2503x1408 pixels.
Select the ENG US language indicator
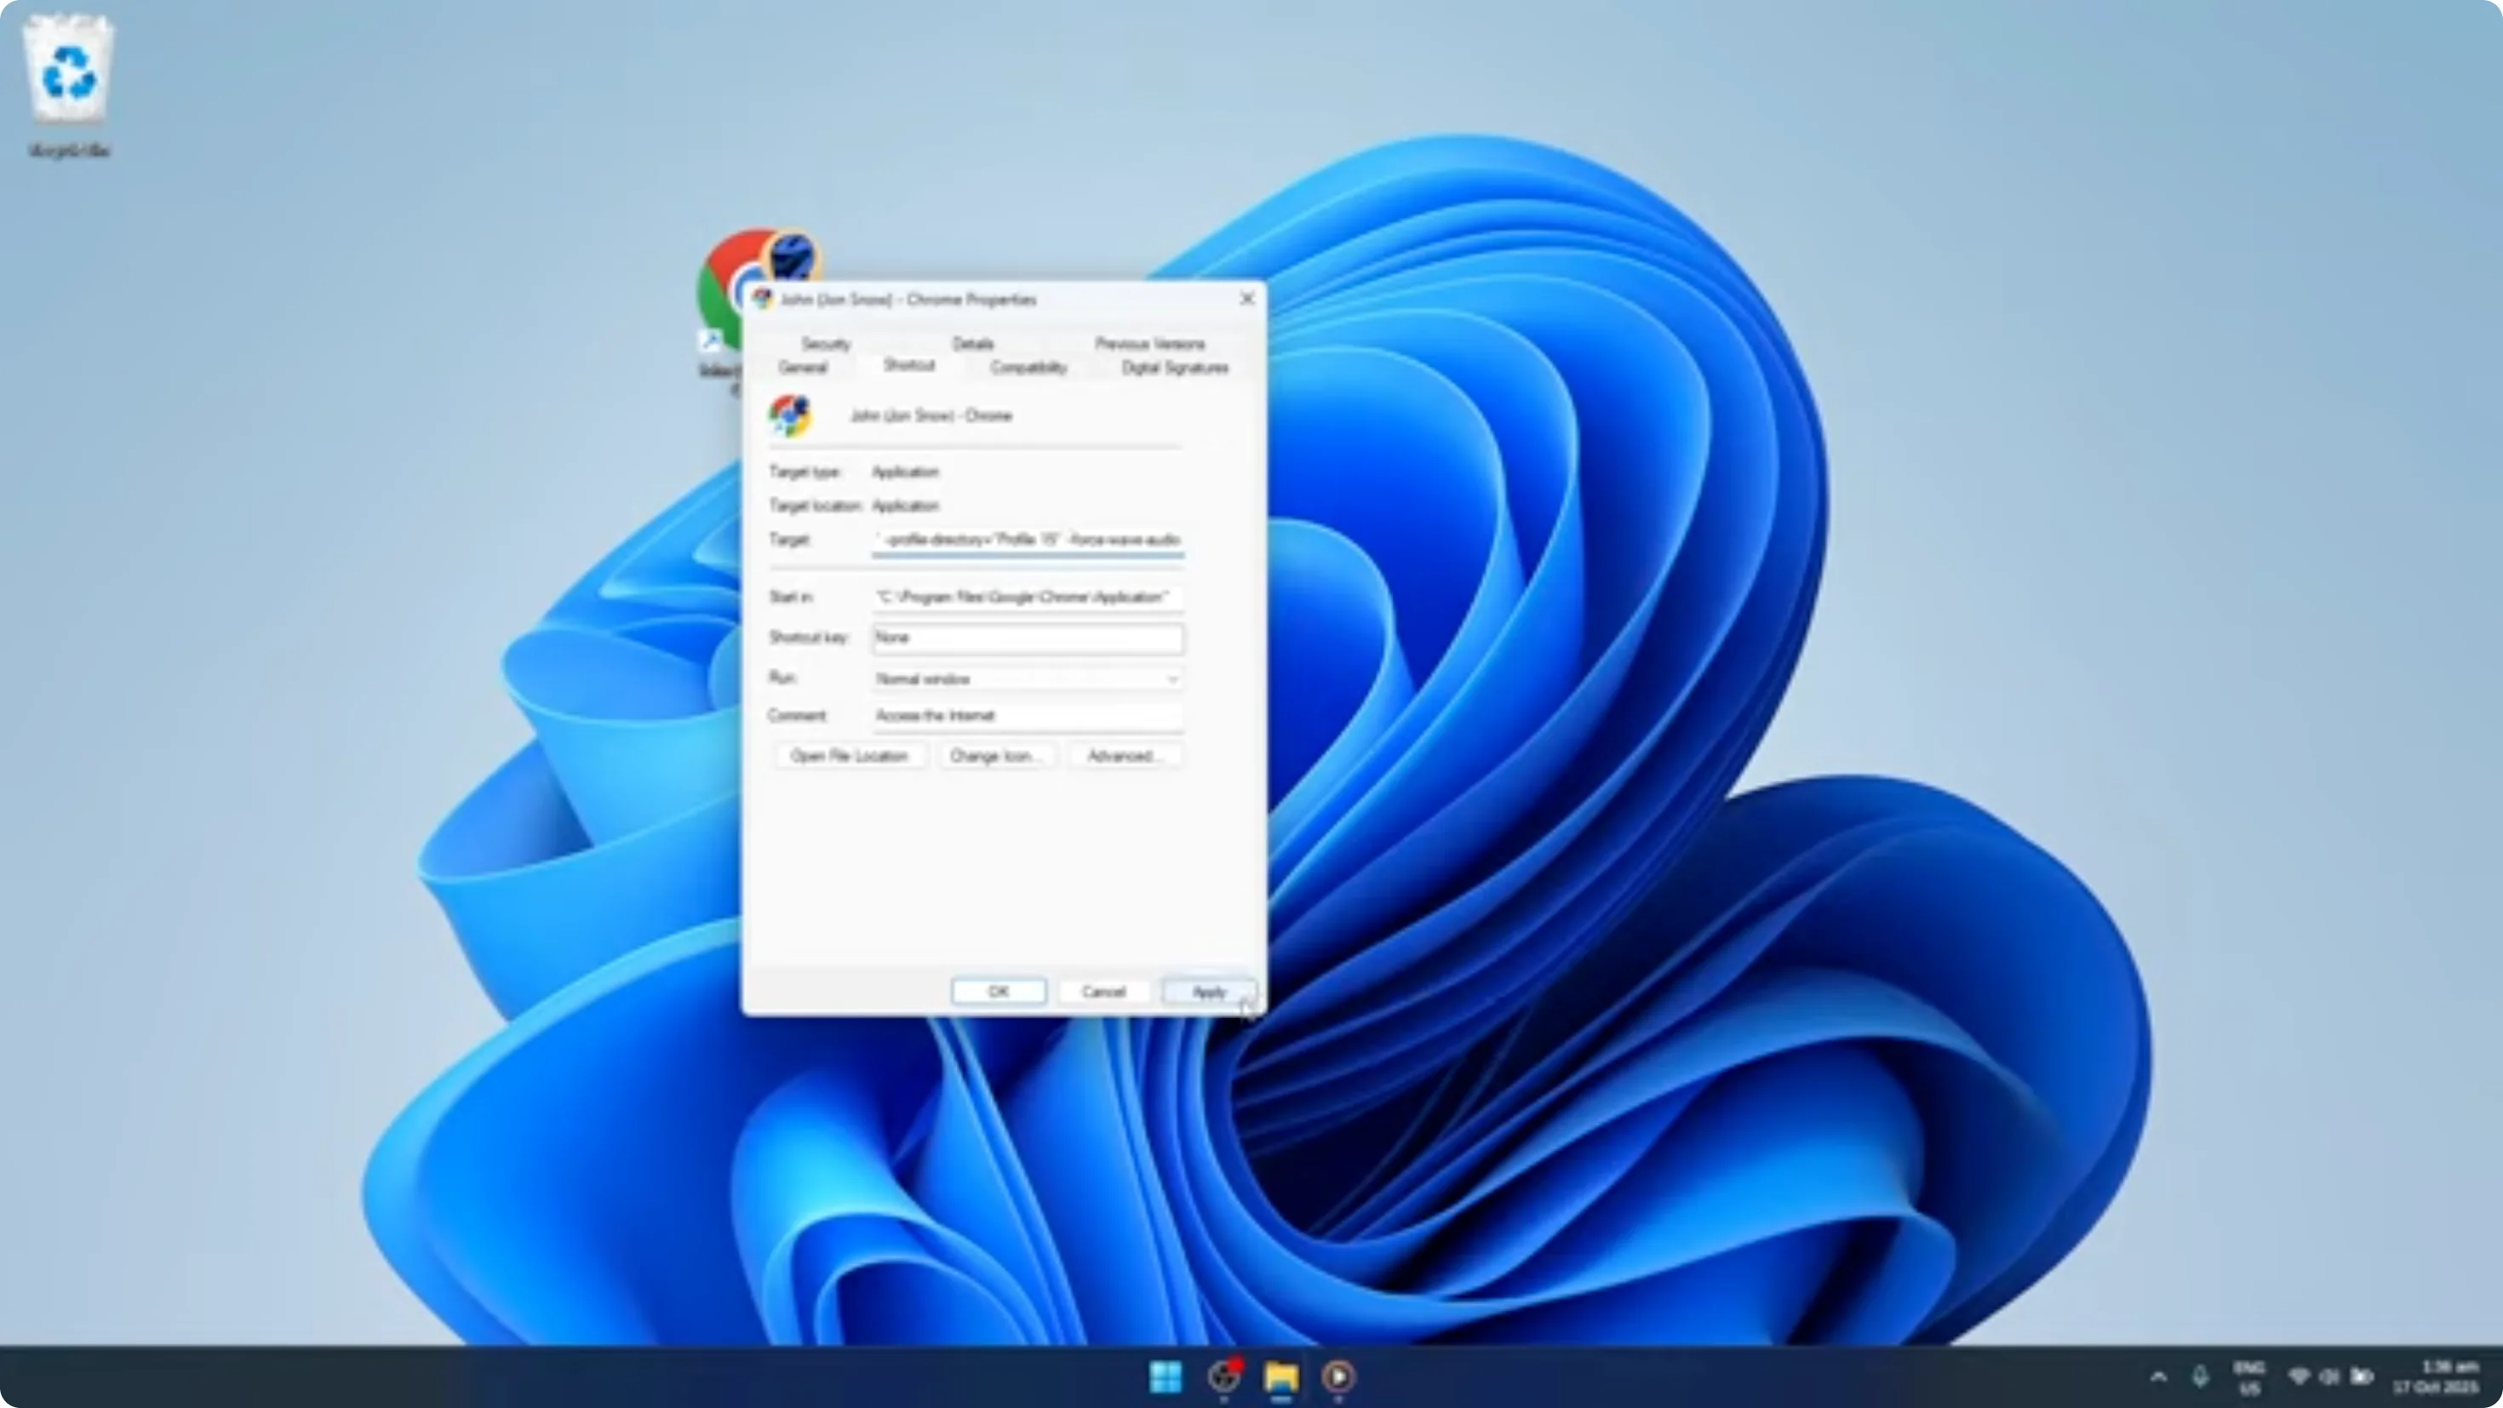pos(2249,1375)
